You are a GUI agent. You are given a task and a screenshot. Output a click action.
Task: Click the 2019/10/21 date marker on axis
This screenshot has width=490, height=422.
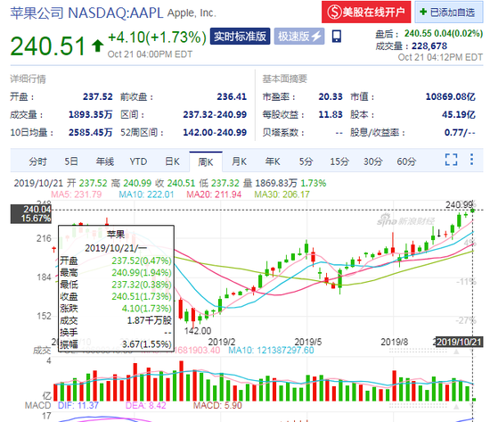(x=459, y=342)
